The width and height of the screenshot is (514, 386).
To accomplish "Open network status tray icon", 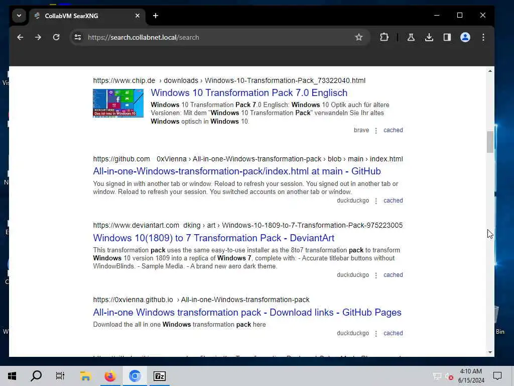I will pos(437,376).
